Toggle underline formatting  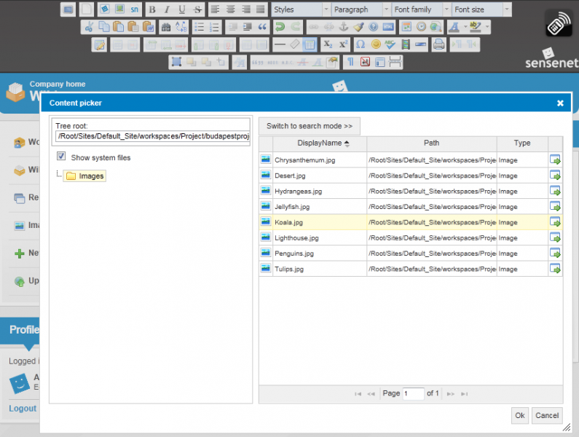pyautogui.click(x=182, y=9)
